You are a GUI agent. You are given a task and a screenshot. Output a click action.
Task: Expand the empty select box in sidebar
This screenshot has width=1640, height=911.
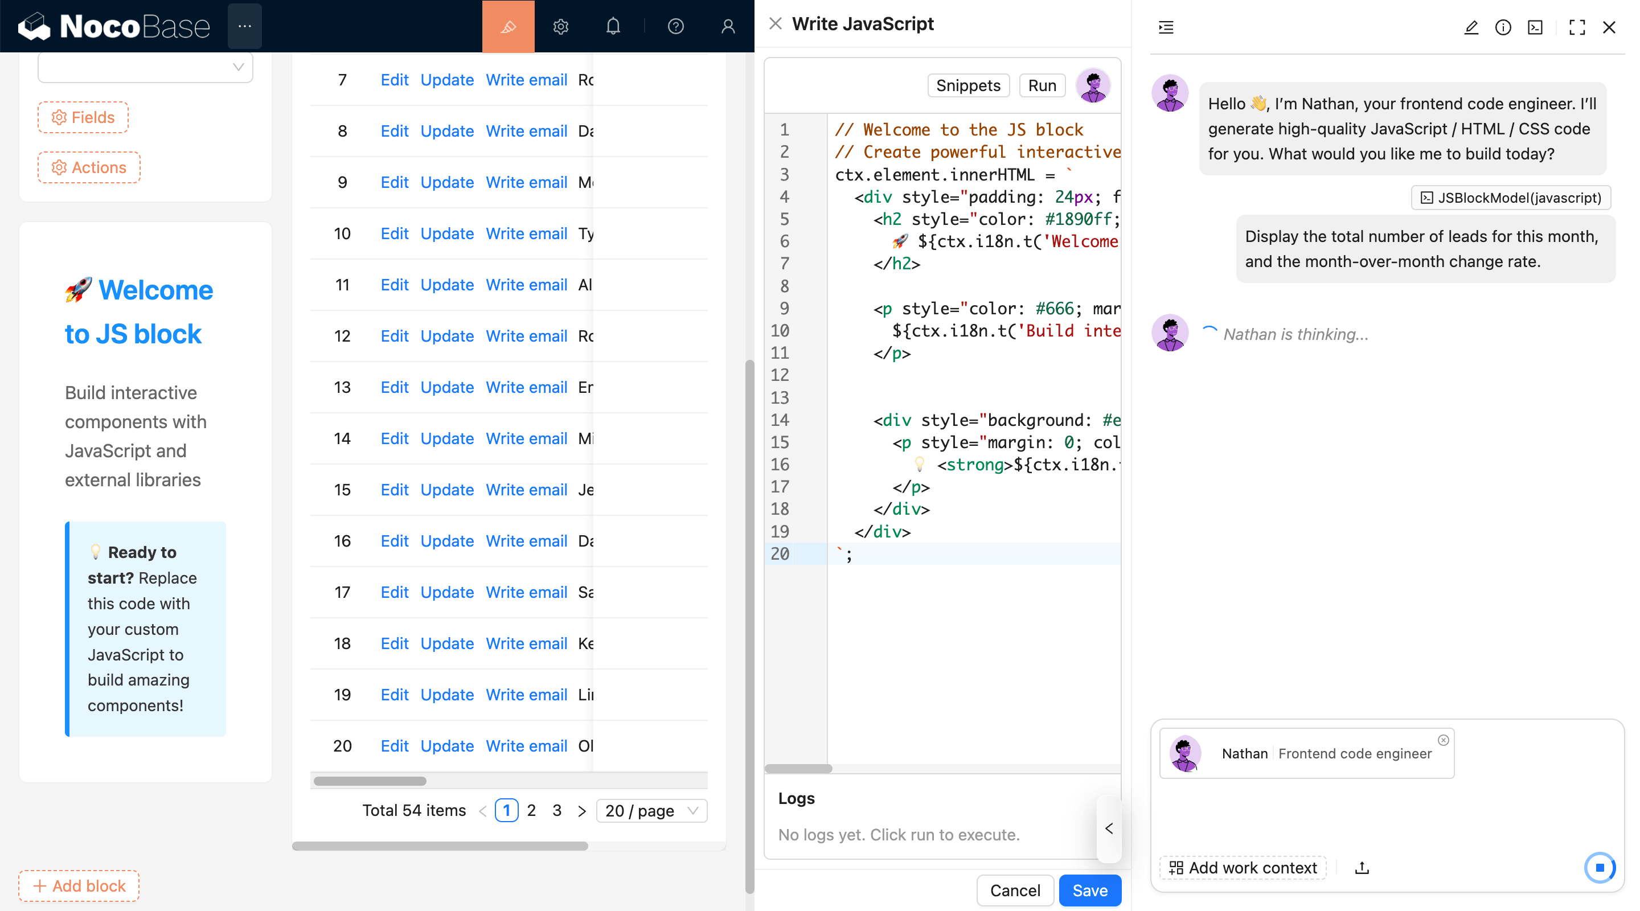coord(145,67)
